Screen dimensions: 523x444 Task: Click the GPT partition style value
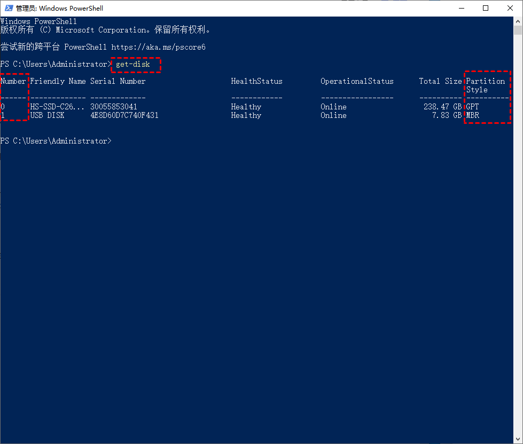(x=472, y=107)
